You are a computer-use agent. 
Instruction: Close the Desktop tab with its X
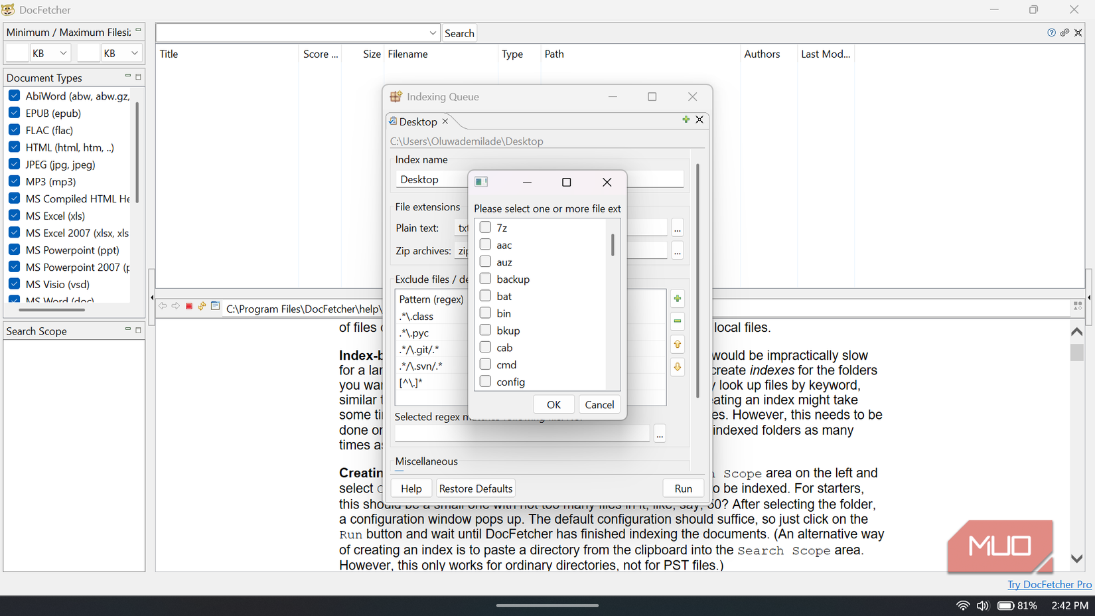pos(445,121)
